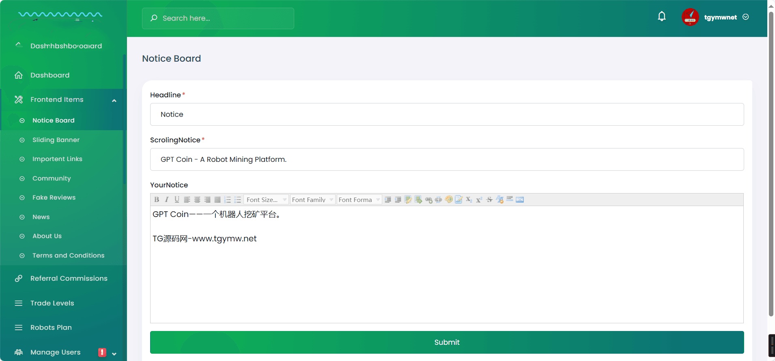Image resolution: width=775 pixels, height=361 pixels.
Task: Apply underline in the editor toolbar
Action: click(x=177, y=200)
